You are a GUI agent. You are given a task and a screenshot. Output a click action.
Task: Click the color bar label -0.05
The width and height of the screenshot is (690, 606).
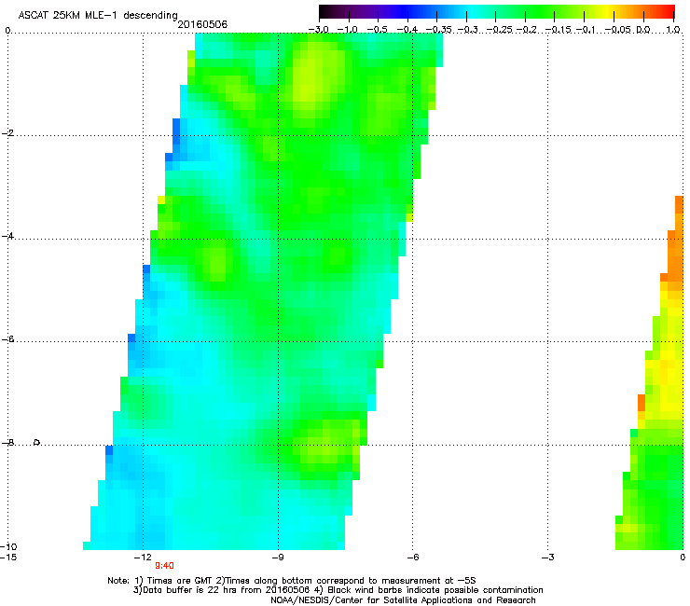618,30
